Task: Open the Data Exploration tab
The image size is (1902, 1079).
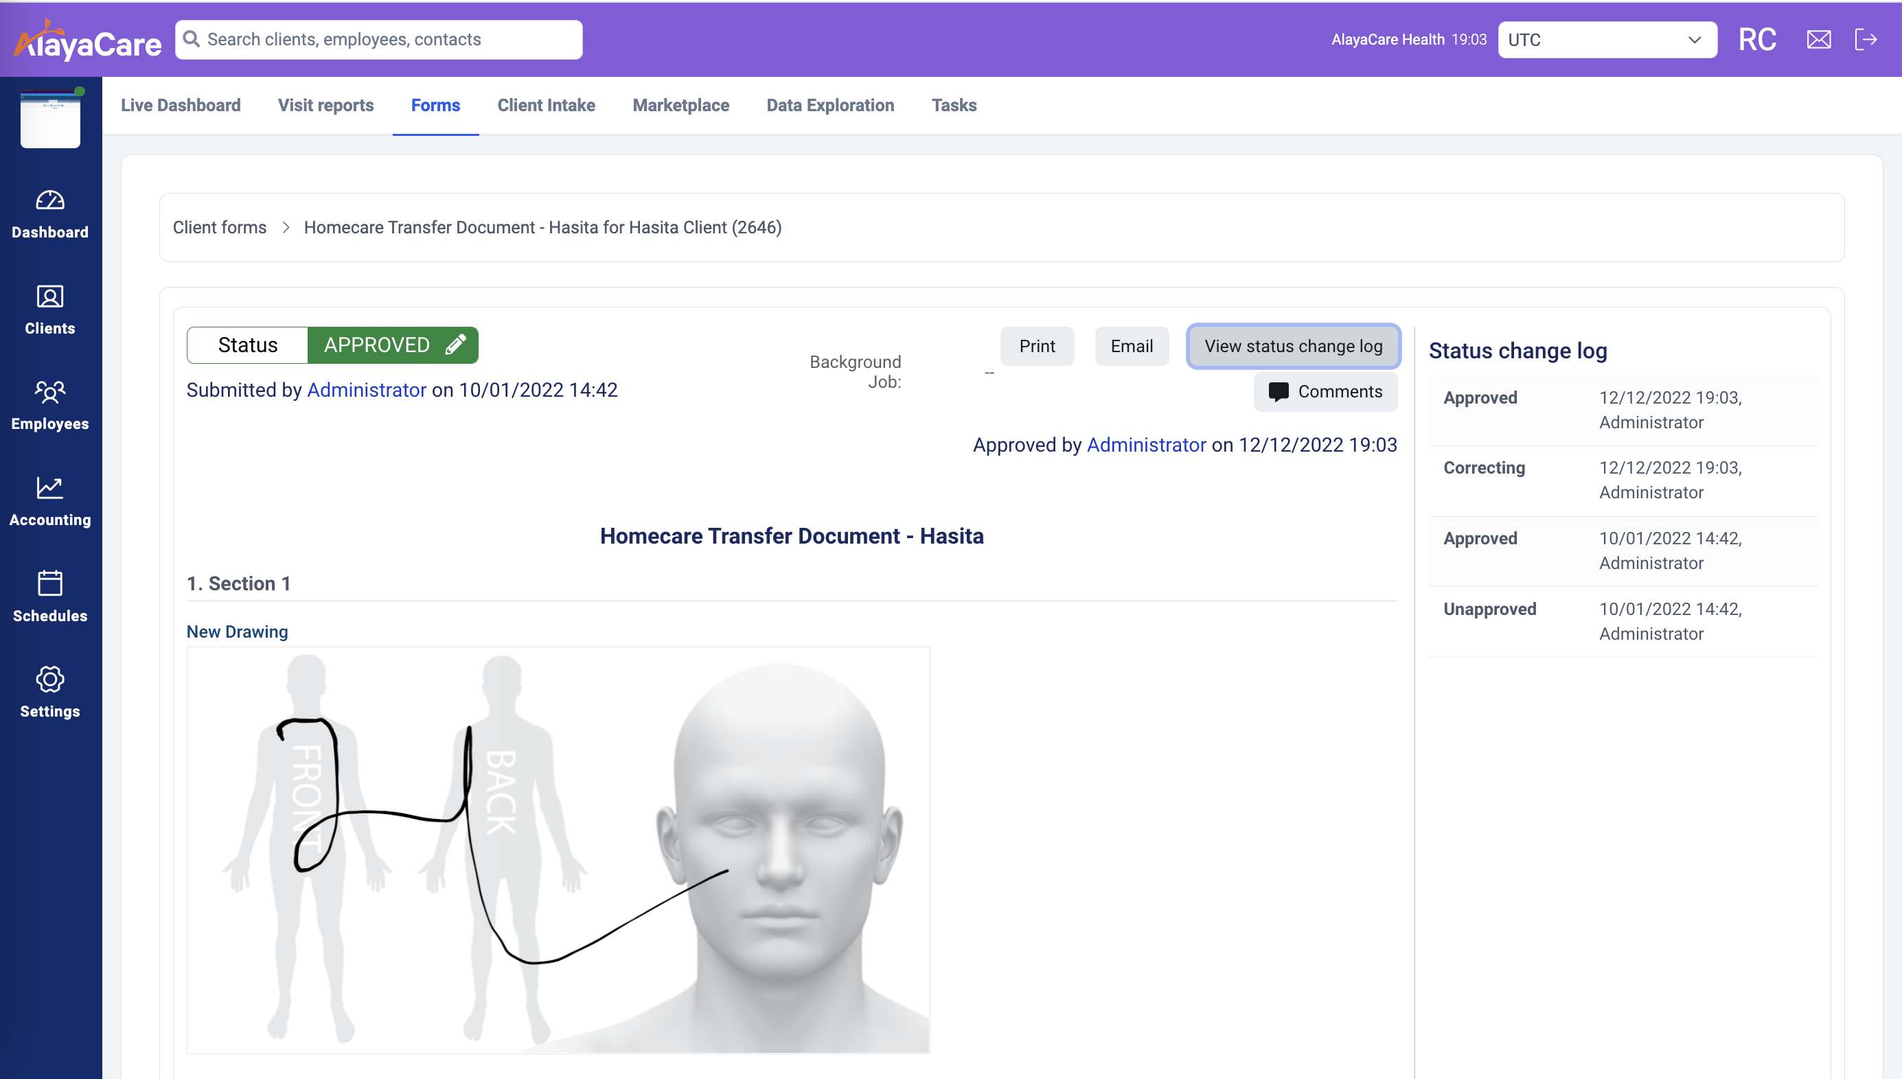Action: [829, 105]
